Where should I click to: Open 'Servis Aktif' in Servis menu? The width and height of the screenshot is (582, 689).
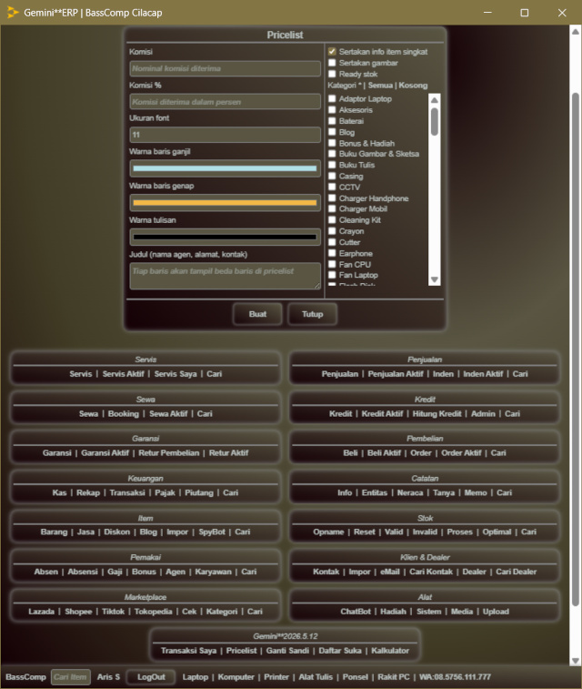(x=124, y=374)
